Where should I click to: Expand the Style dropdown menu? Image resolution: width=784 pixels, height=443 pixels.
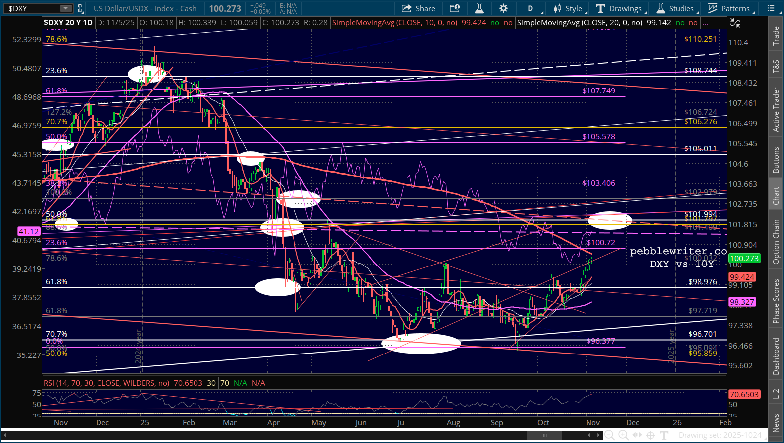[x=570, y=8]
